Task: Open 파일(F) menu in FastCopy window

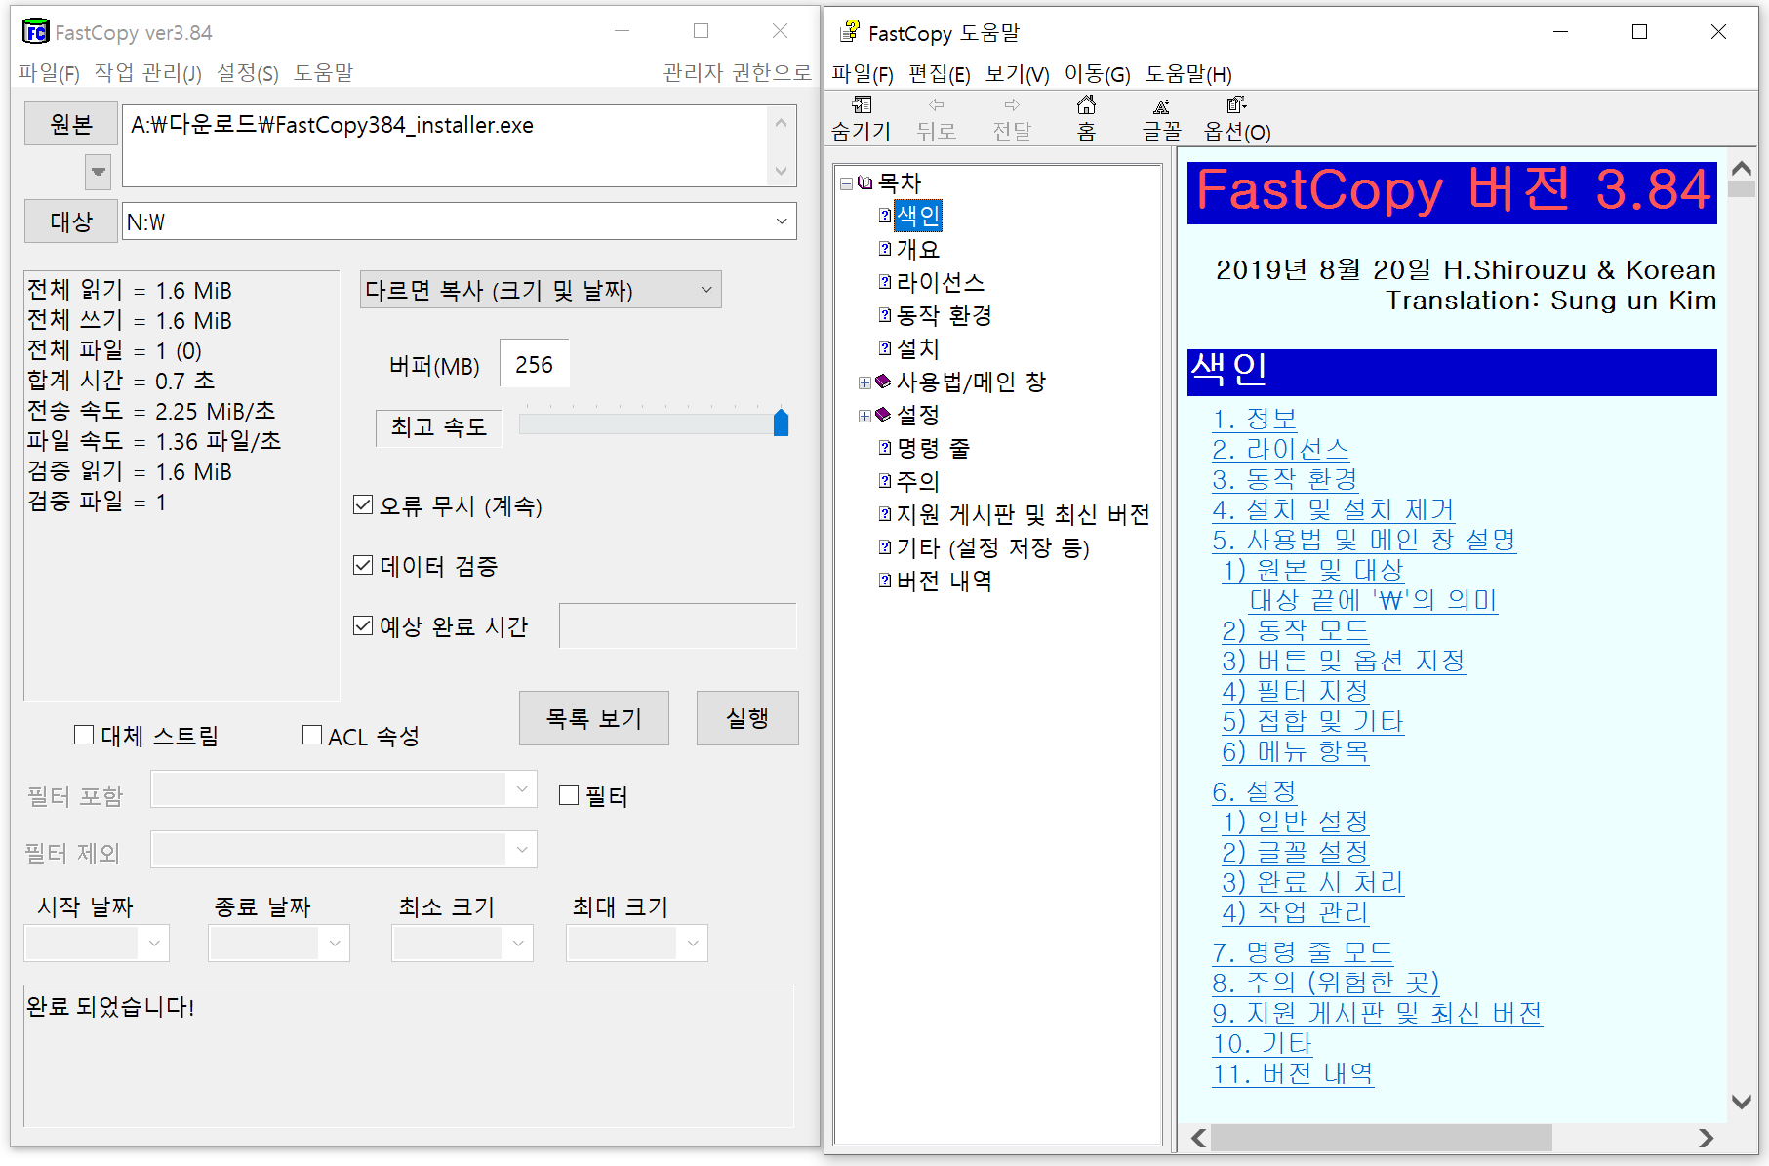Action: pos(49,73)
